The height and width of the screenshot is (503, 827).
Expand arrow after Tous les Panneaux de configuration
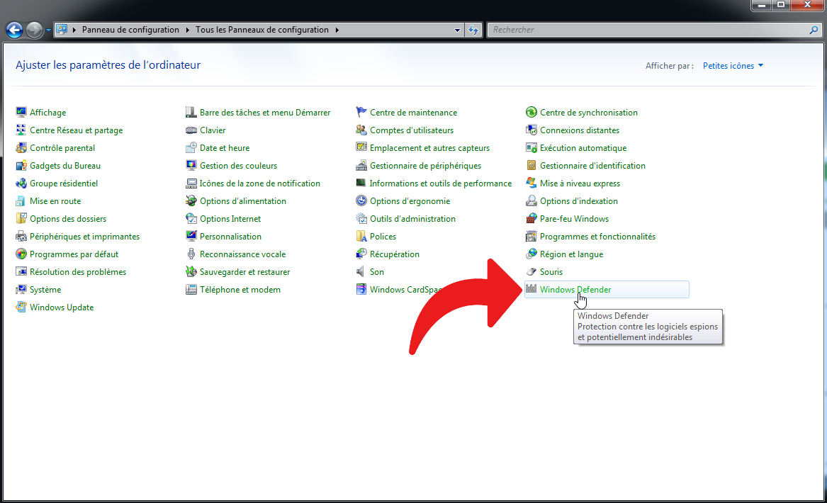(337, 30)
